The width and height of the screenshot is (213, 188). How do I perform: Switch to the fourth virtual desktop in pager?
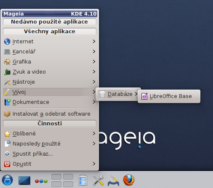pyautogui.click(x=68, y=184)
